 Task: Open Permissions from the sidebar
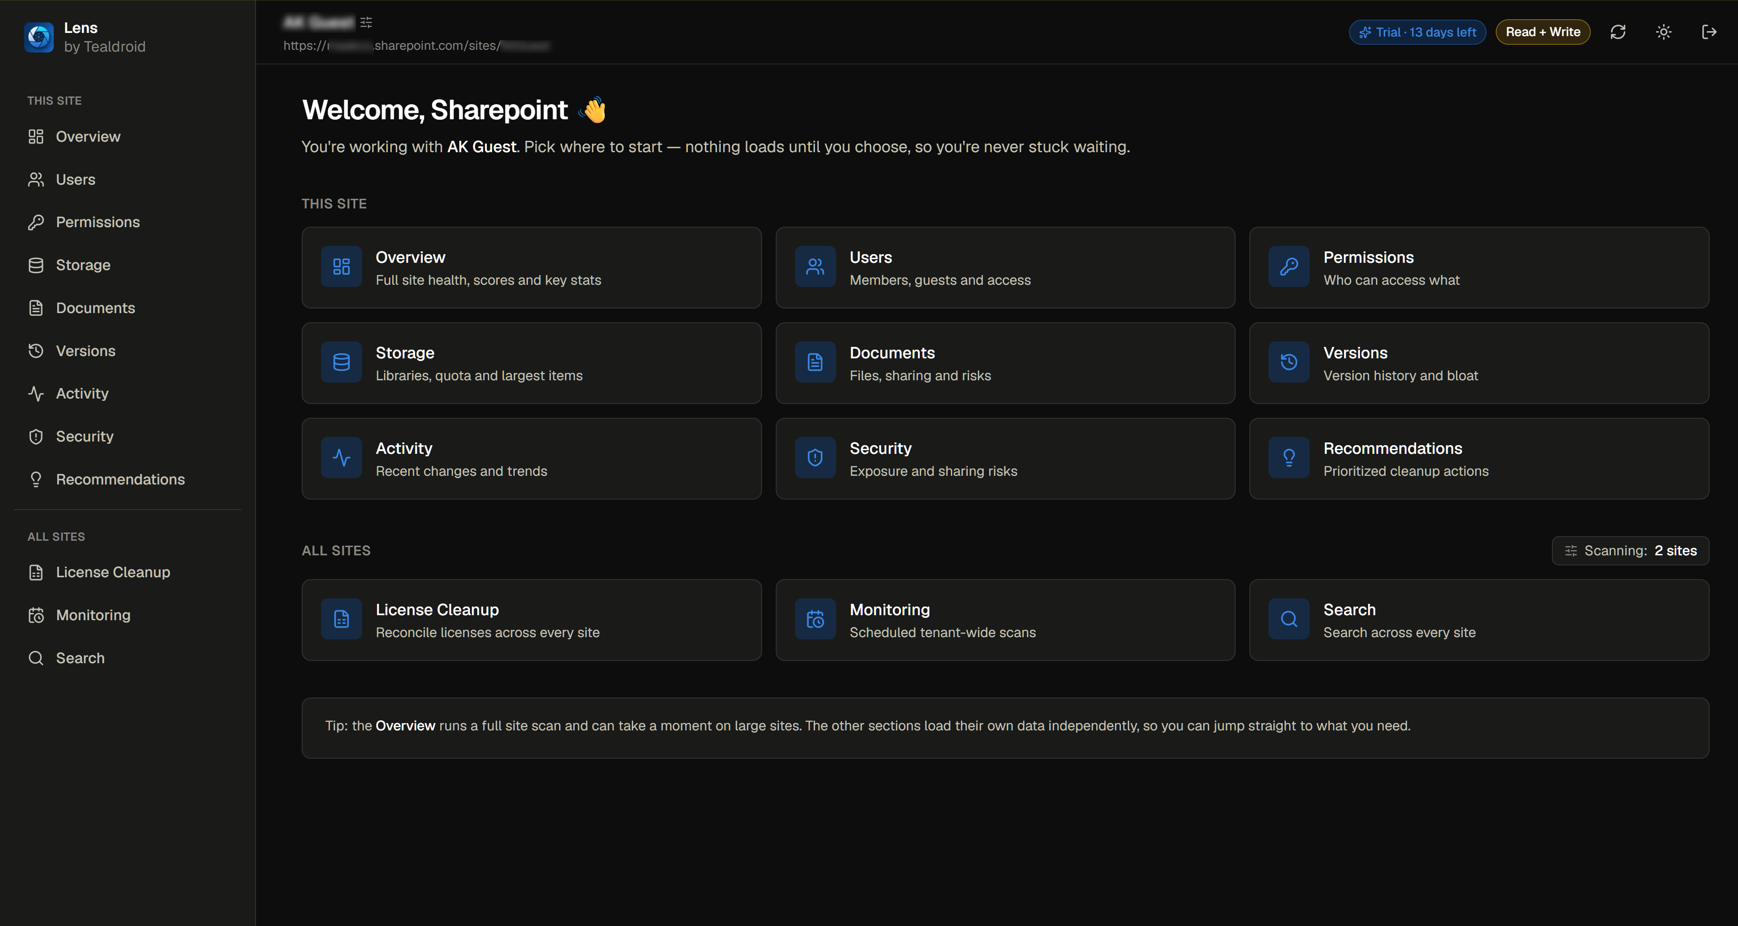(x=128, y=222)
